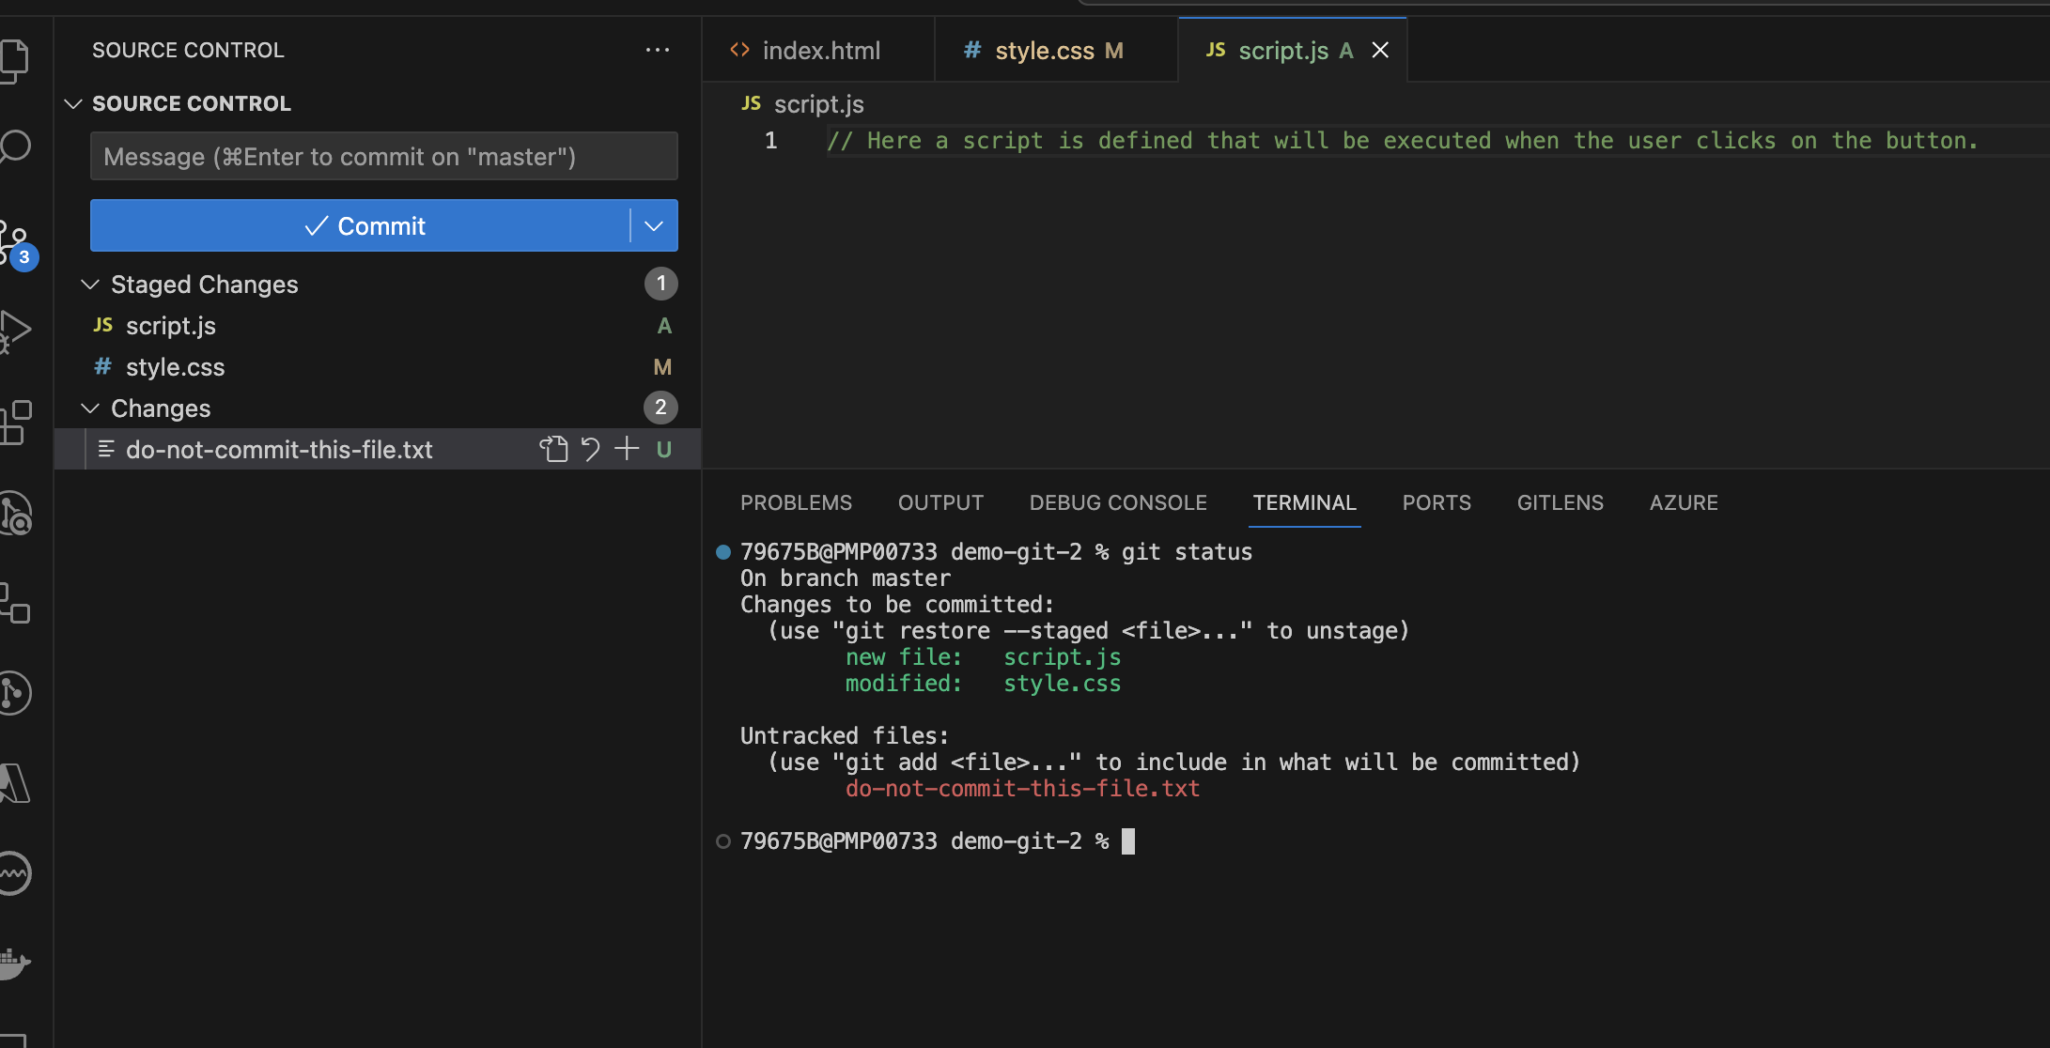This screenshot has width=2050, height=1048.
Task: Click the Staged Changes count badge
Action: (660, 284)
